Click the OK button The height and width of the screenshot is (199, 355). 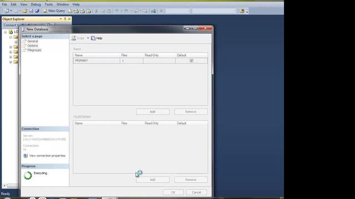tap(173, 192)
